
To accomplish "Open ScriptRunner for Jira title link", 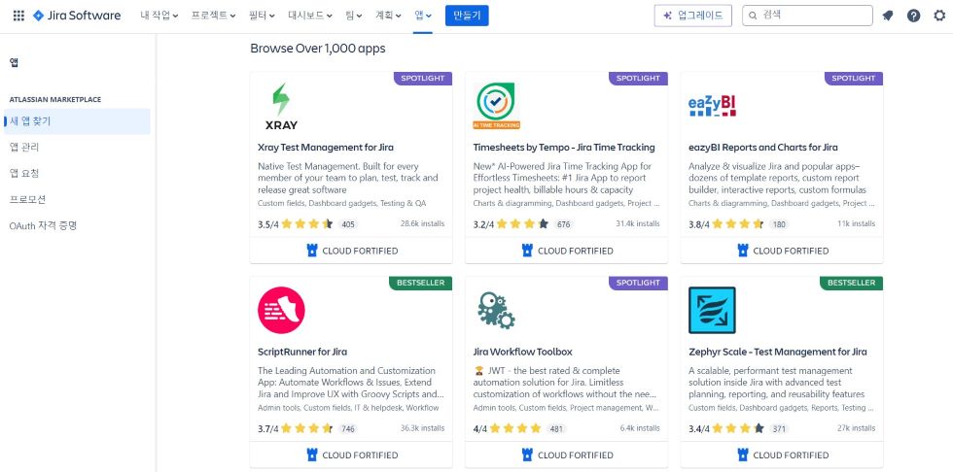I will tap(302, 352).
